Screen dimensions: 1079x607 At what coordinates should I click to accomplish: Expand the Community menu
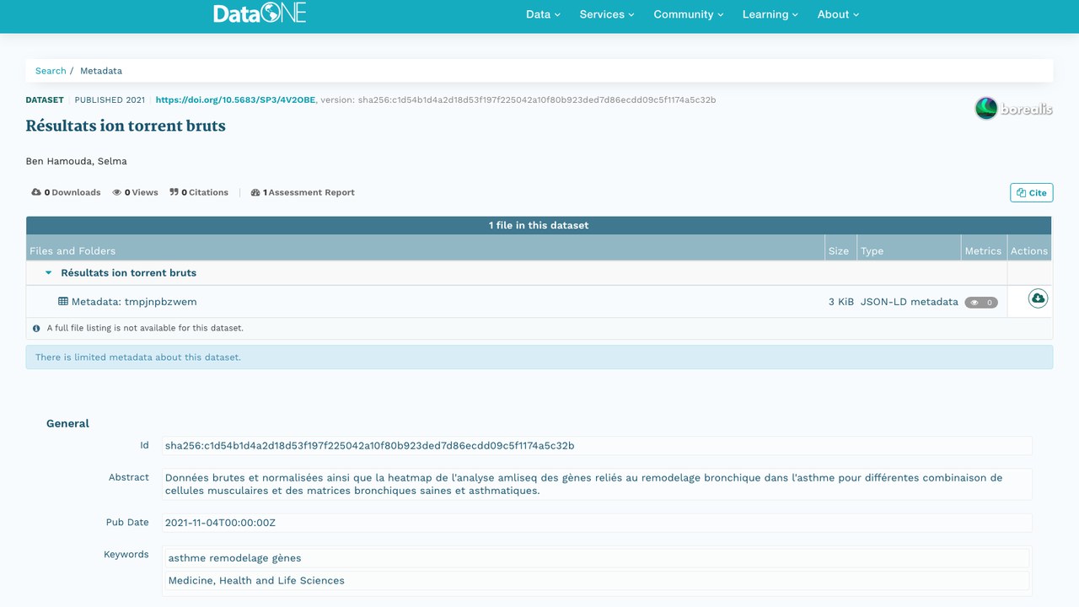point(689,14)
